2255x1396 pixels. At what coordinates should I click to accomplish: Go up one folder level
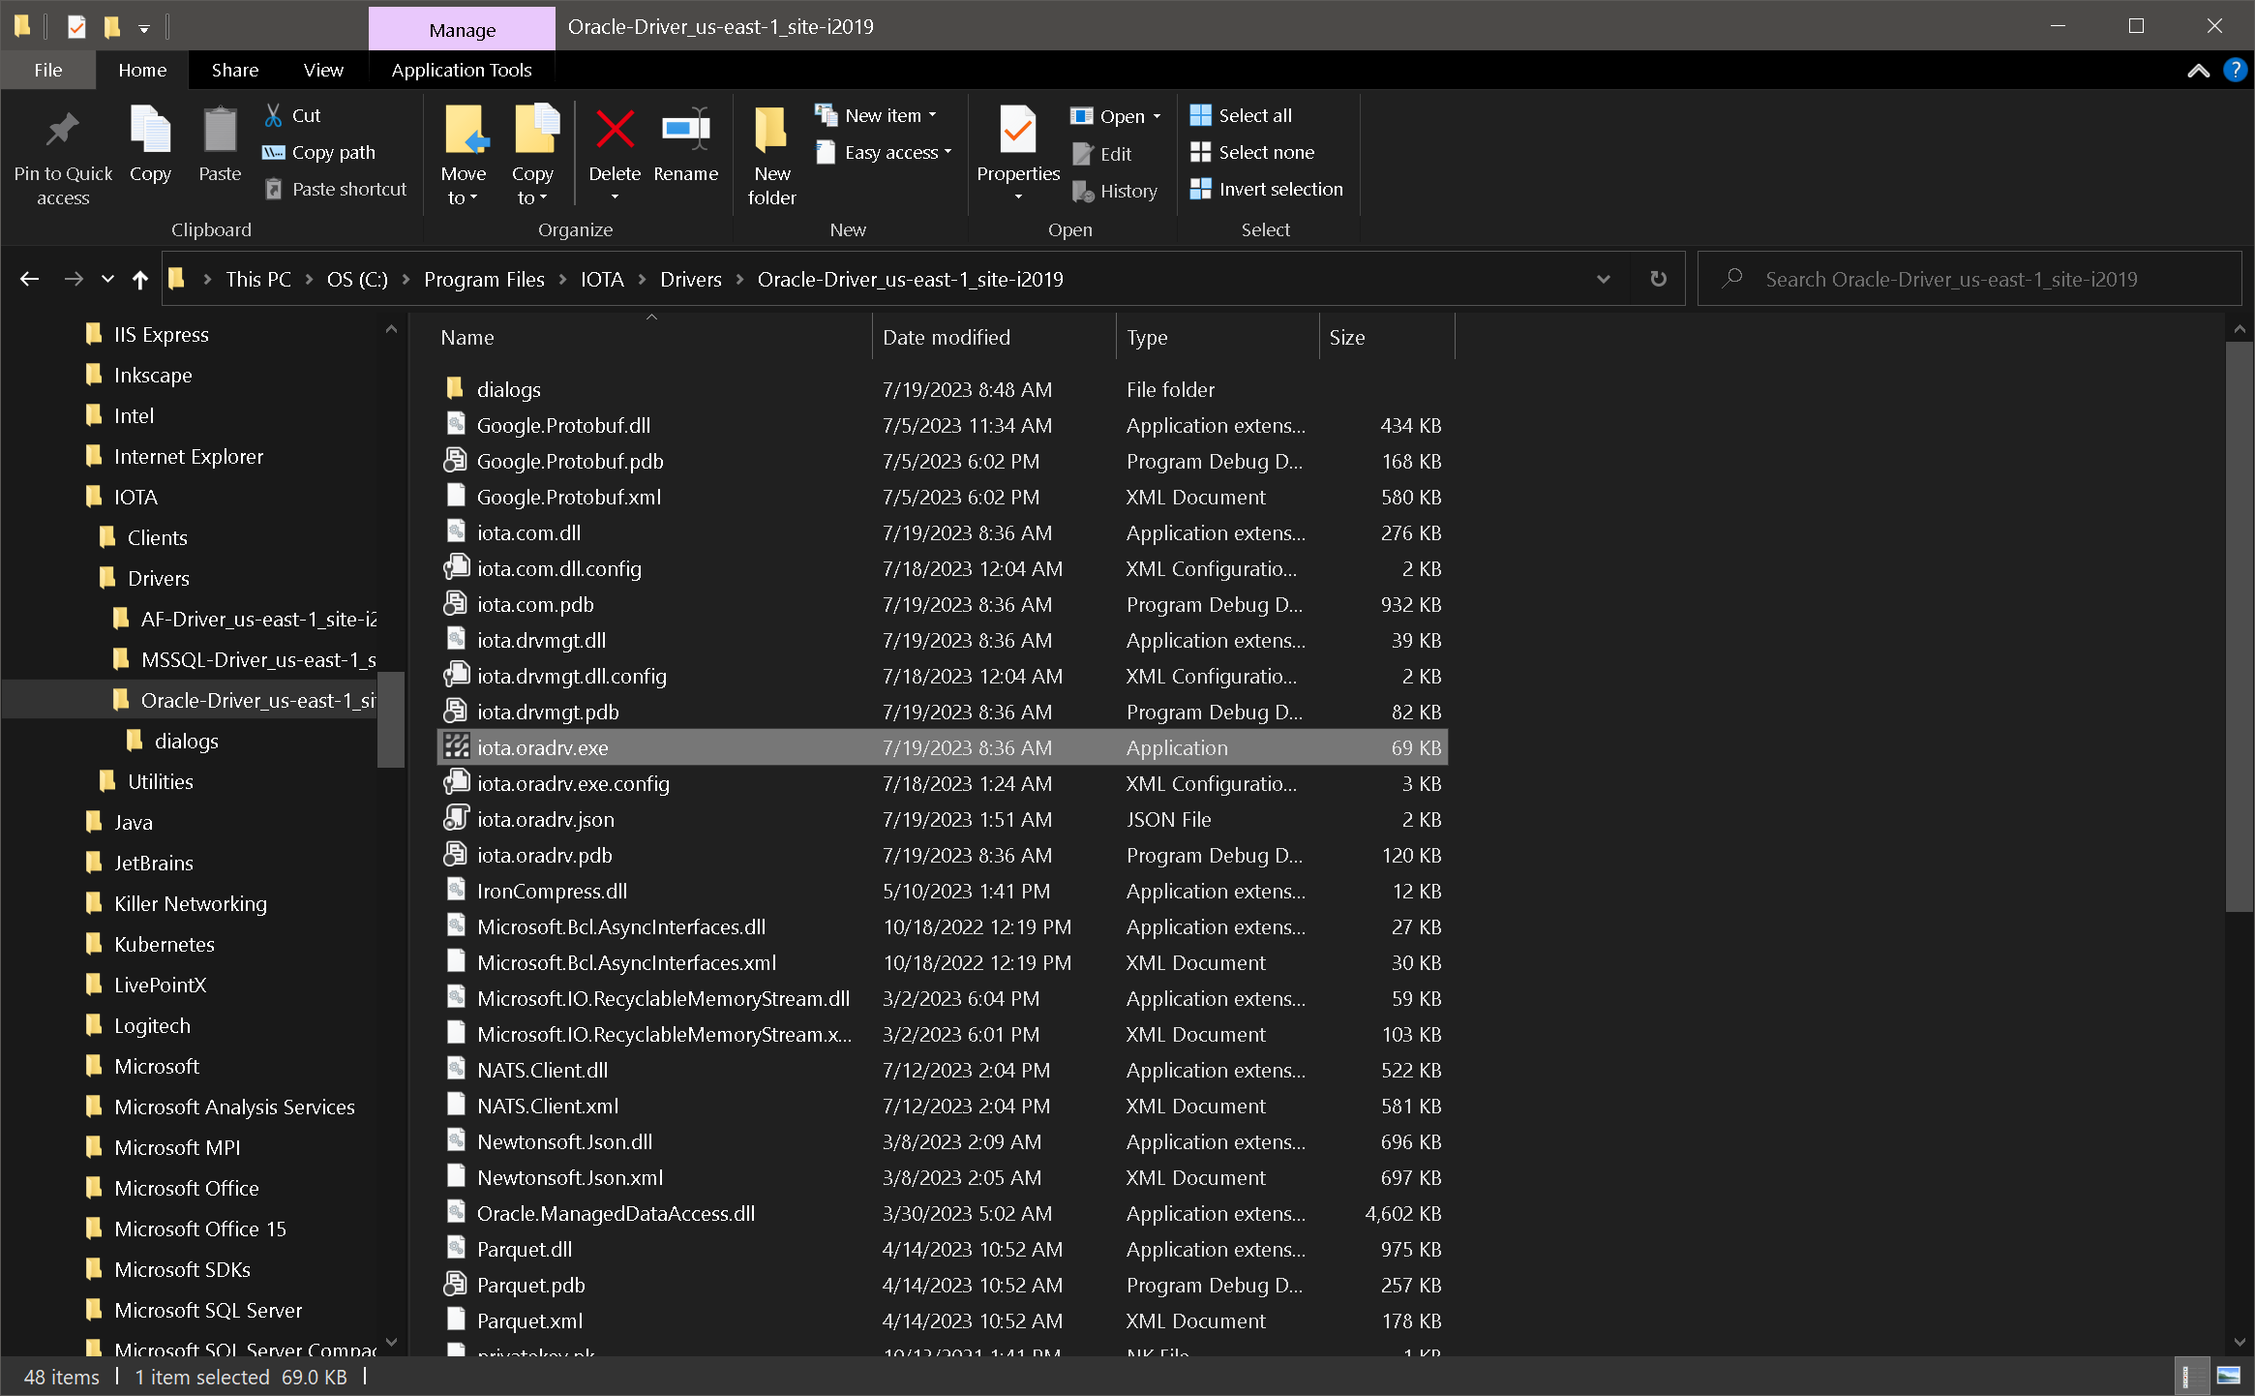[139, 279]
